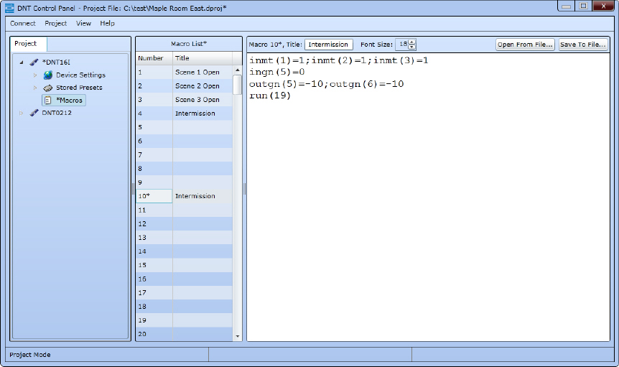Increase font size with up arrow
This screenshot has height=367, width=619.
click(x=411, y=42)
